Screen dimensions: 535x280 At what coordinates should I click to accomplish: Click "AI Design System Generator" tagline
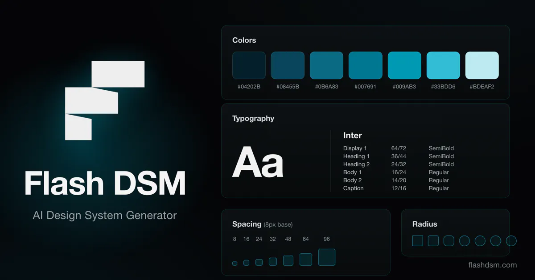[105, 216]
